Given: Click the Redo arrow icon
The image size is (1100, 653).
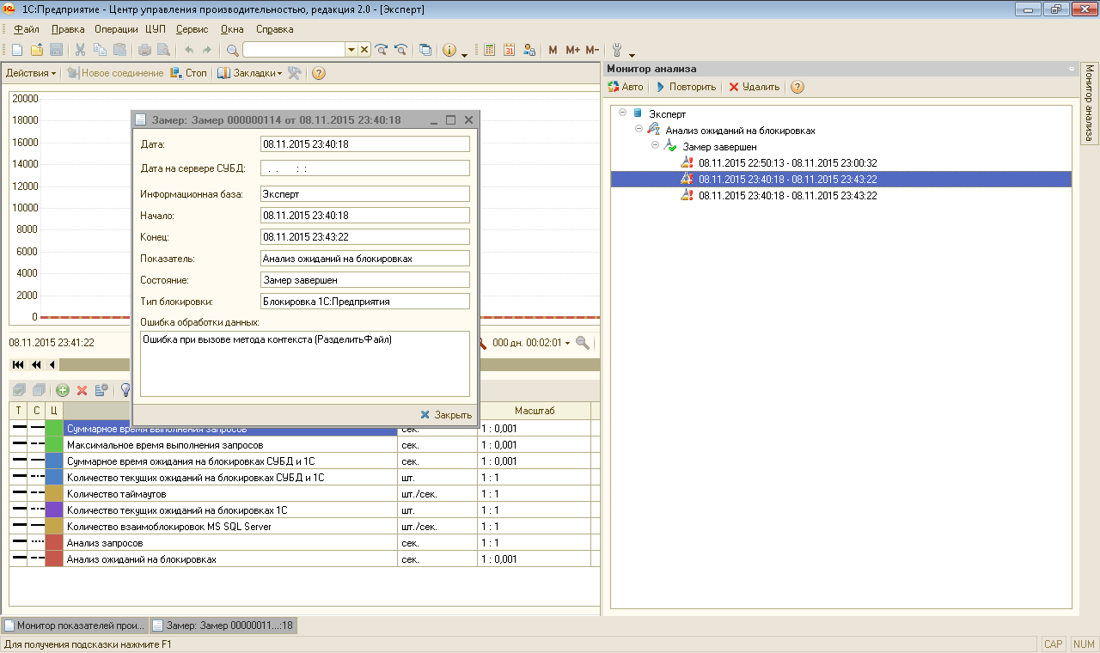Looking at the screenshot, I should pos(207,50).
